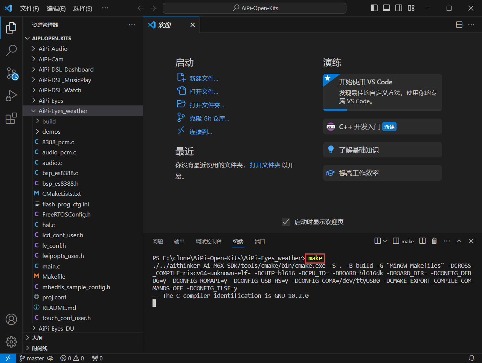Toggle bottom panel layout icon
482x363 pixels.
386,8
